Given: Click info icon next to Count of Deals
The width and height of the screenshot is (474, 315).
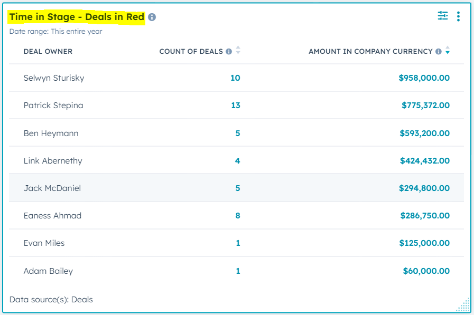Looking at the screenshot, I should coord(229,52).
